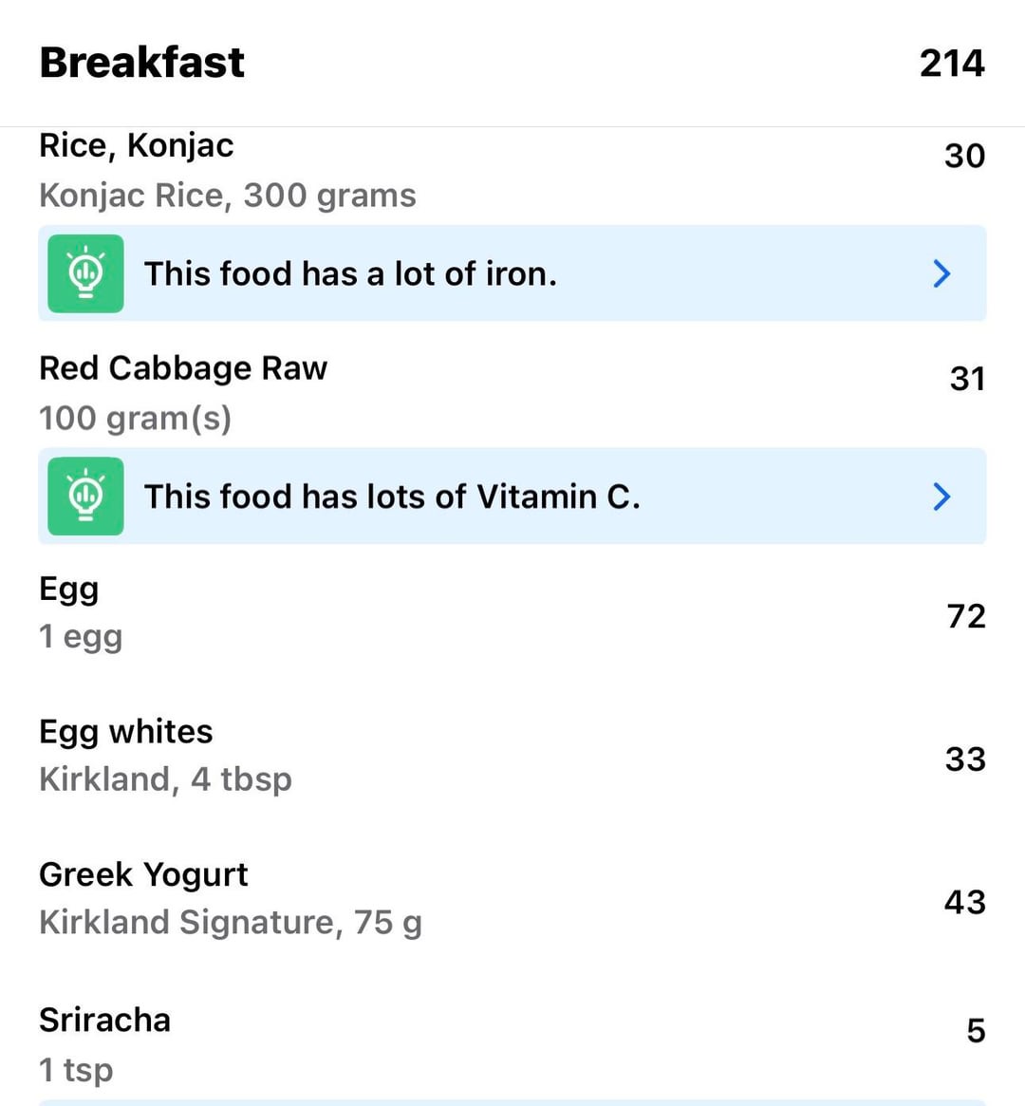Expand the iron insight chevron arrow
The width and height of the screenshot is (1025, 1106).
click(x=941, y=273)
